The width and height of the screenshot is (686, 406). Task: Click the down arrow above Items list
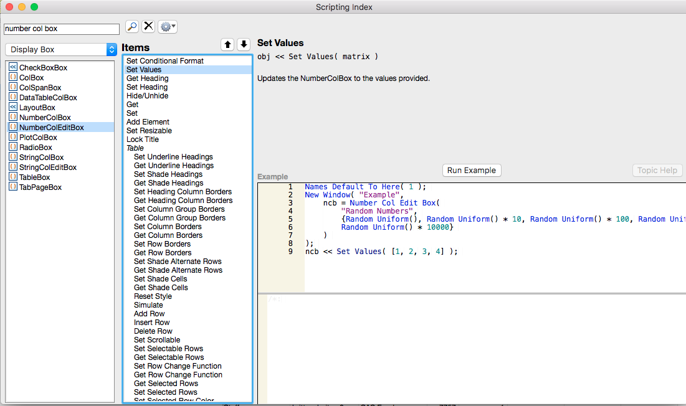[244, 45]
